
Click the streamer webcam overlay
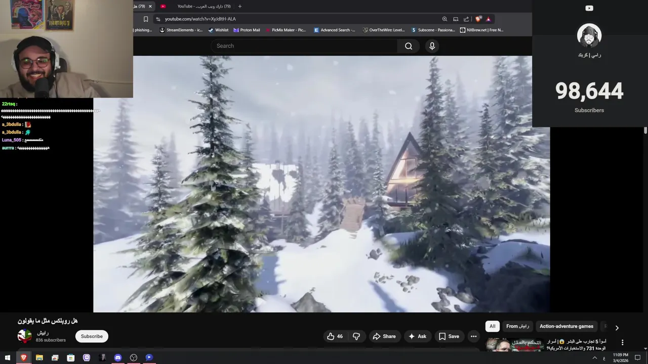66,49
